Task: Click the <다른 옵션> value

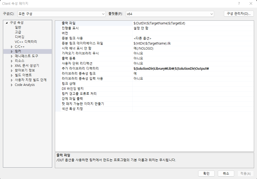Action: click(143, 38)
